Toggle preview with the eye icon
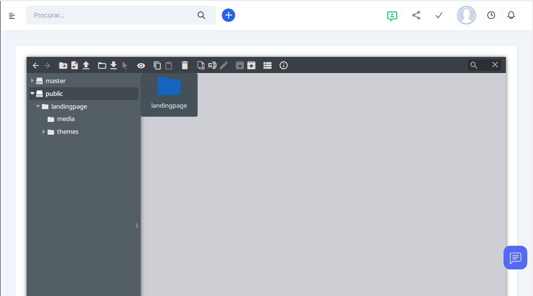 pyautogui.click(x=141, y=65)
